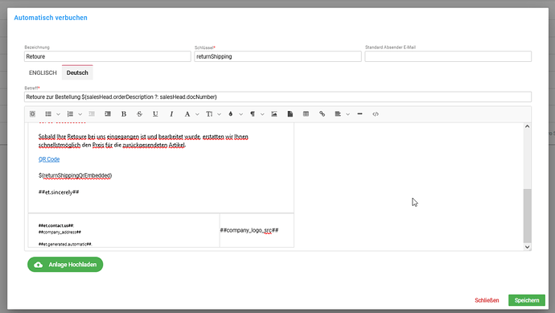
Task: Click the ##company_address## text
Action: [60, 233]
